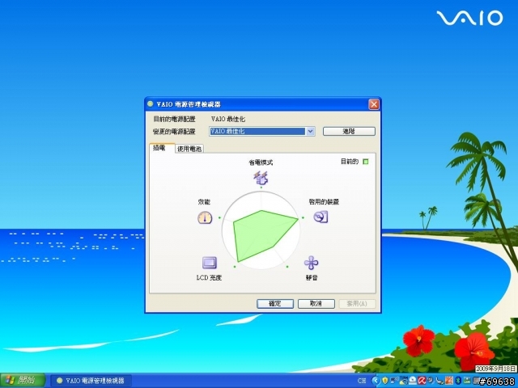Click the disc drive tray icon
Image resolution: width=518 pixels, height=388 pixels.
tap(413, 381)
